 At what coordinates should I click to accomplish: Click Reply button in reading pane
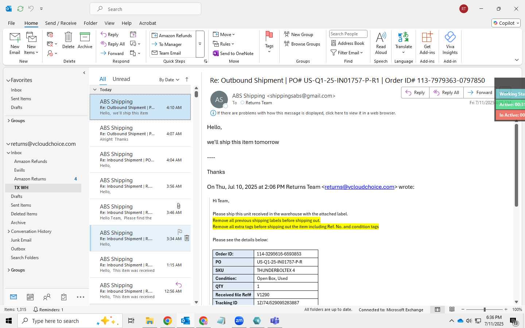415,93
